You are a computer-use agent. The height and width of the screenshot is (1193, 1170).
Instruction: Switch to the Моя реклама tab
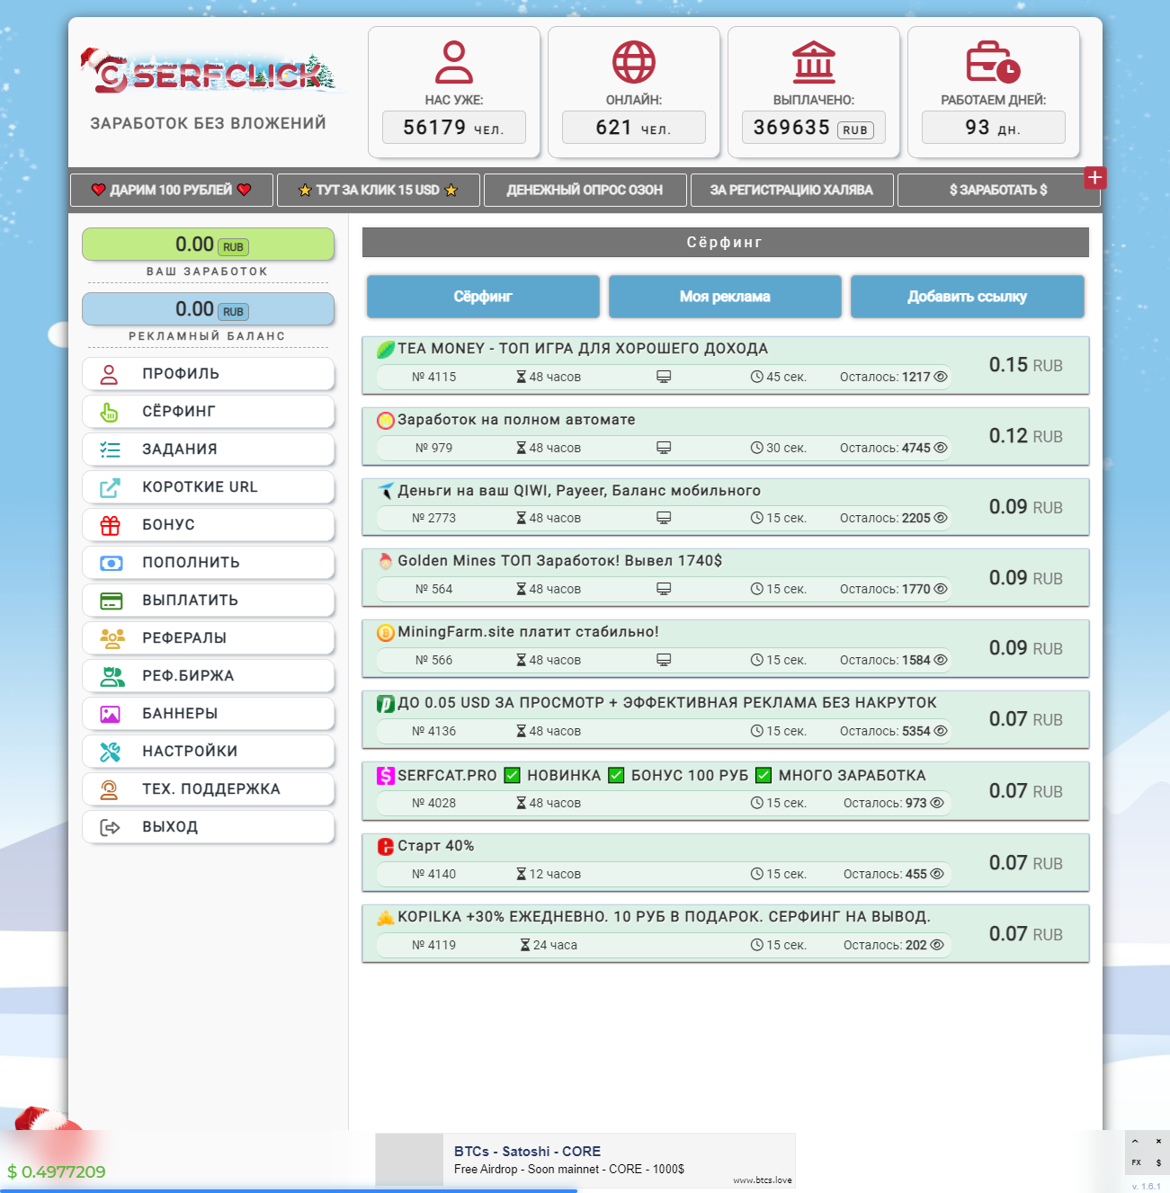725,297
